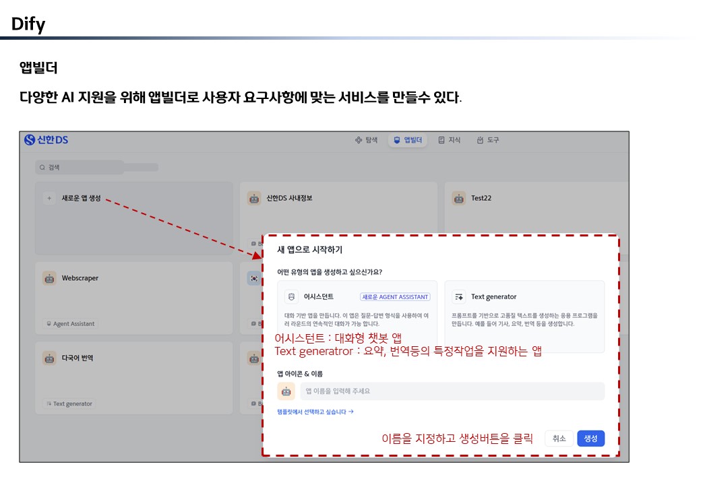Open the 도구 tab
The image size is (701, 485).
pos(488,140)
